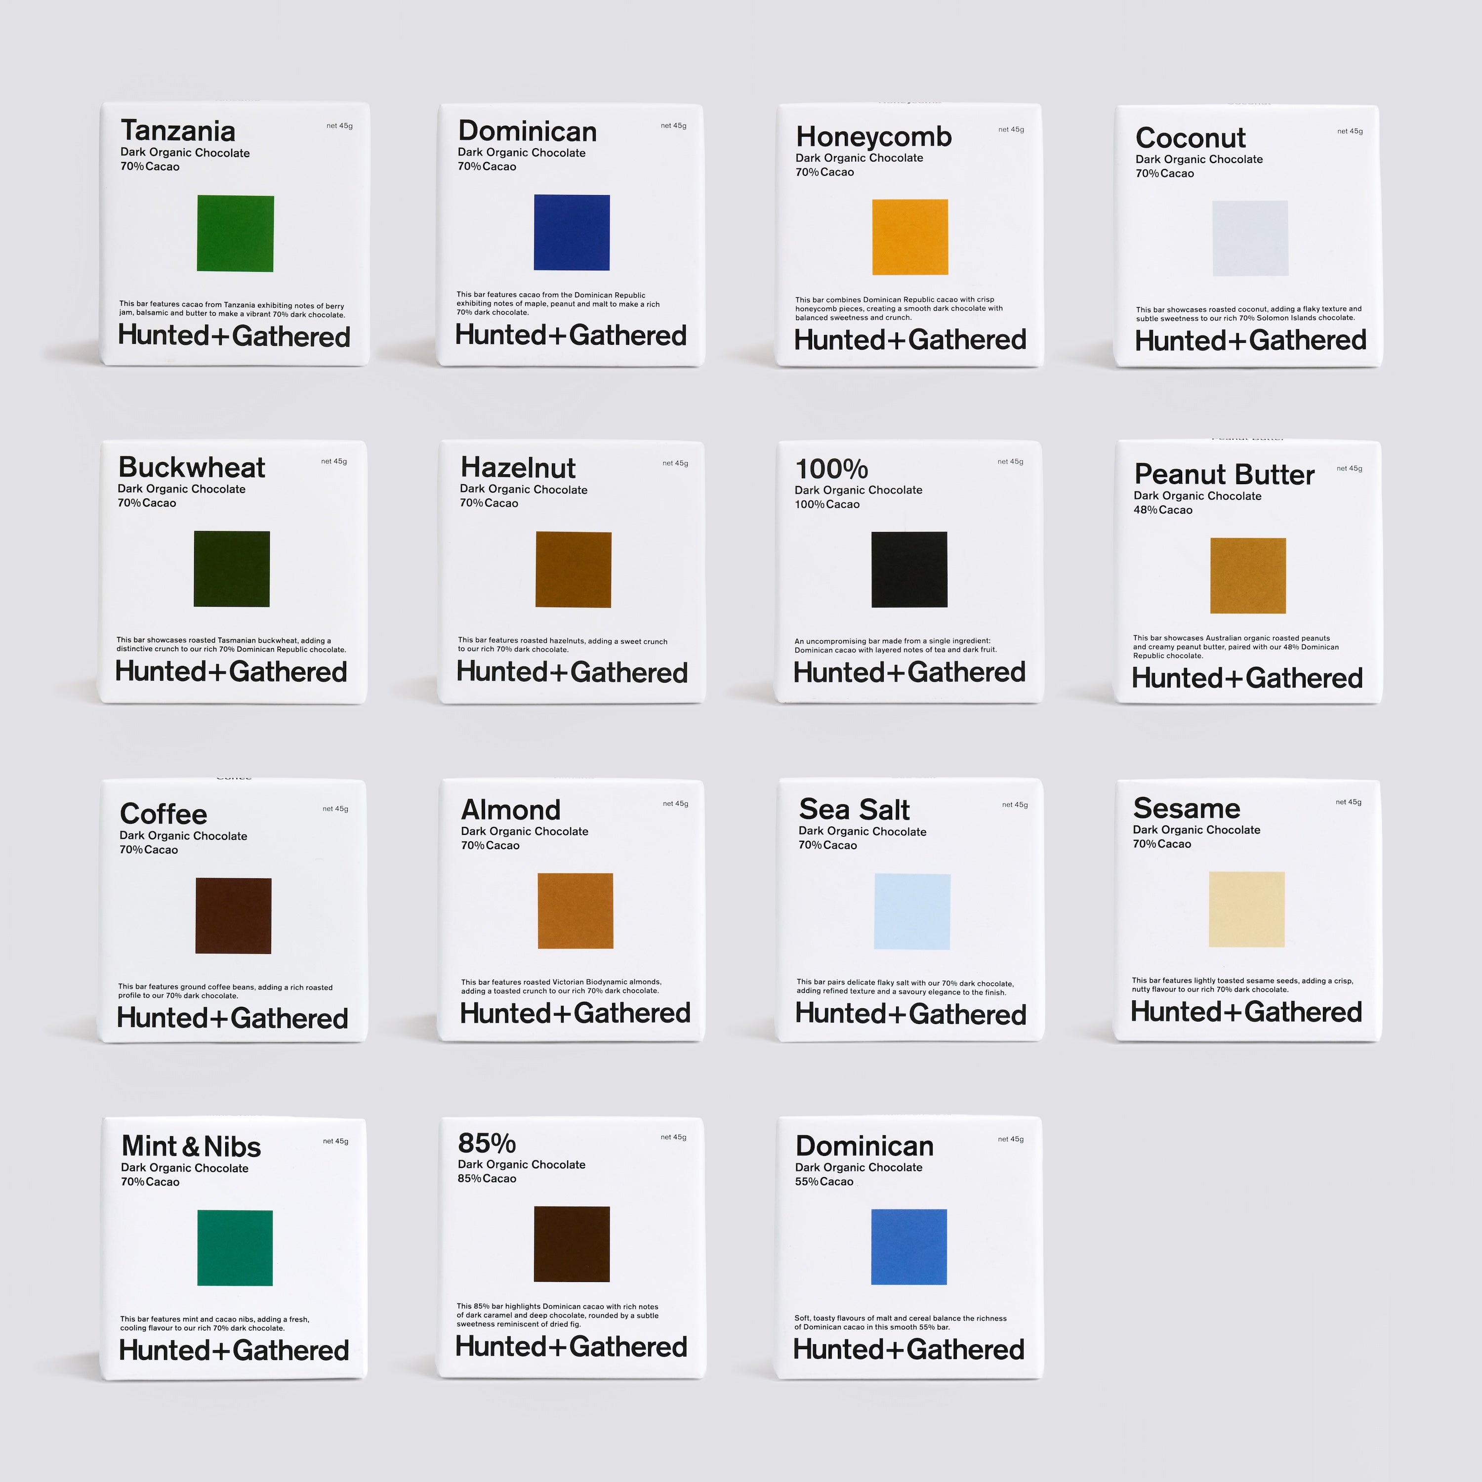Pick the orange square on the Honeycomb bar
Image resolution: width=1482 pixels, height=1482 pixels.
(x=910, y=237)
